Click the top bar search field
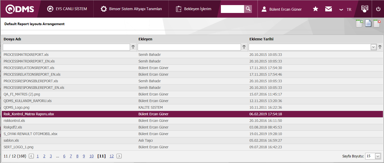The image size is (384, 163). [232, 9]
